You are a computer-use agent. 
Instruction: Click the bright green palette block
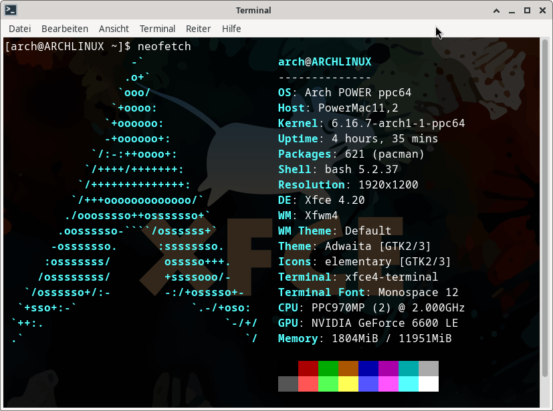pos(328,384)
